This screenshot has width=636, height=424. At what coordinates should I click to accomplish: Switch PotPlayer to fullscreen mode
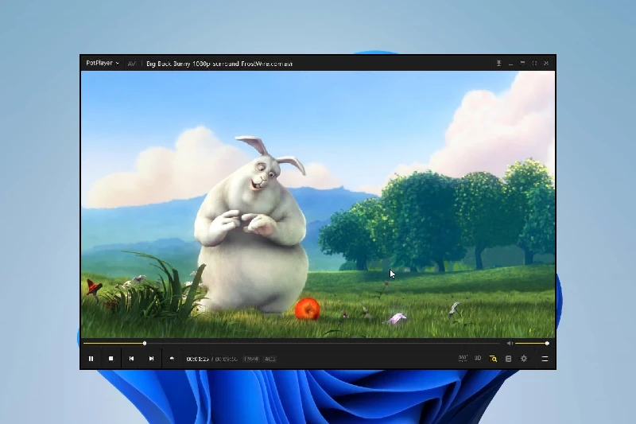pos(534,64)
